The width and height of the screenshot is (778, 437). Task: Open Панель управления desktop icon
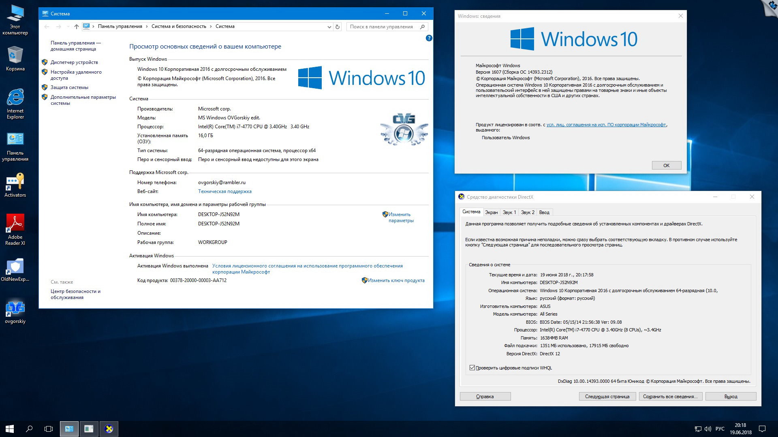pos(15,146)
